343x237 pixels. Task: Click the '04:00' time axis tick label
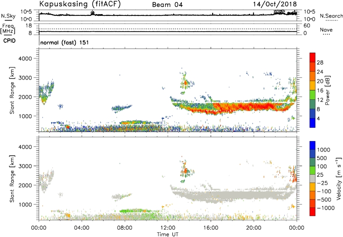82,228
